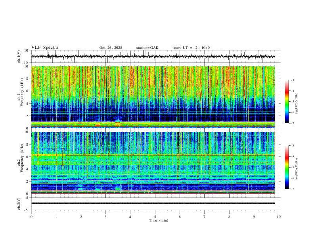Click the ch.2 spectrogram panel

[153, 163]
